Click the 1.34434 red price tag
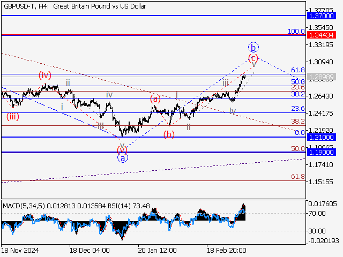 pos(322,35)
